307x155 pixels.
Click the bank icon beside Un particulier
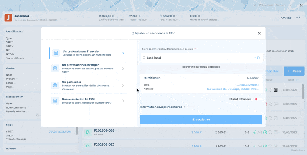[55, 85]
